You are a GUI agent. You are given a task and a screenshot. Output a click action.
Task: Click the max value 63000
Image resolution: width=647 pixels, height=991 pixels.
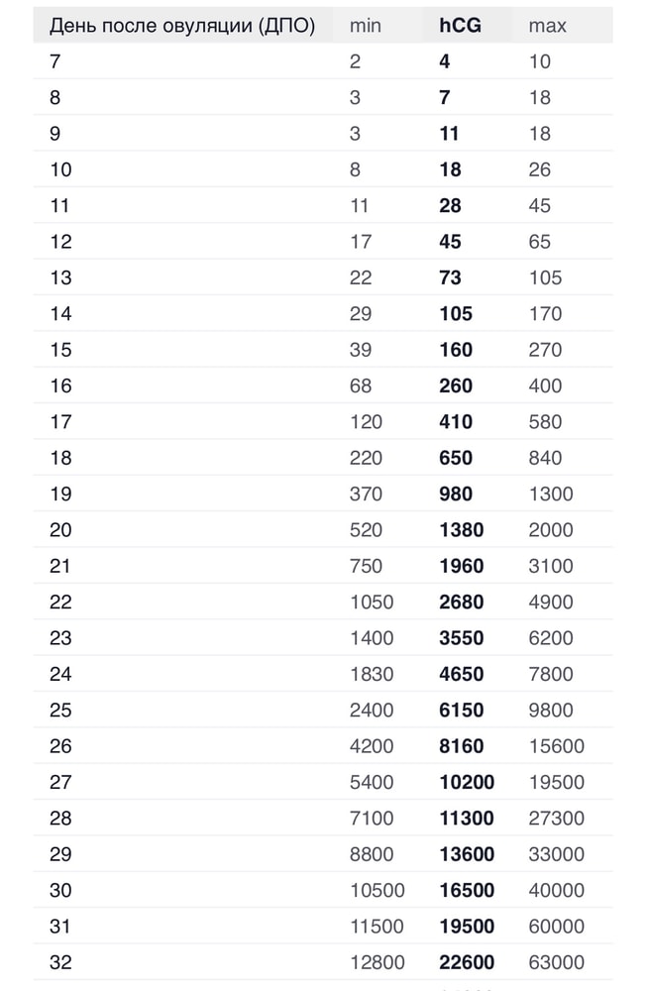(556, 962)
